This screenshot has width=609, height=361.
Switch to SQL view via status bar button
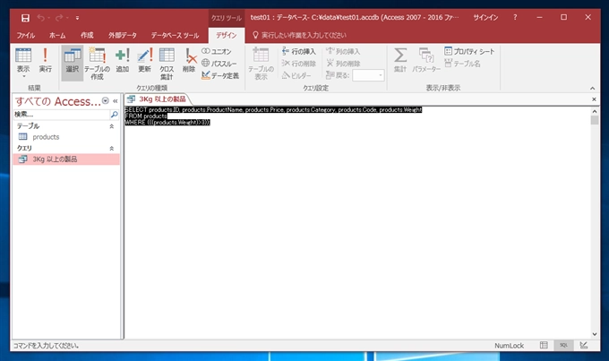(x=563, y=345)
